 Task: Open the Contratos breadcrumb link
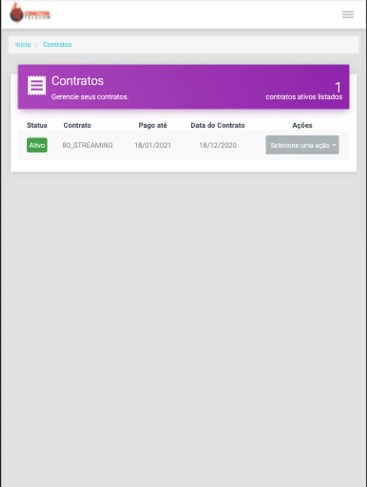[57, 44]
